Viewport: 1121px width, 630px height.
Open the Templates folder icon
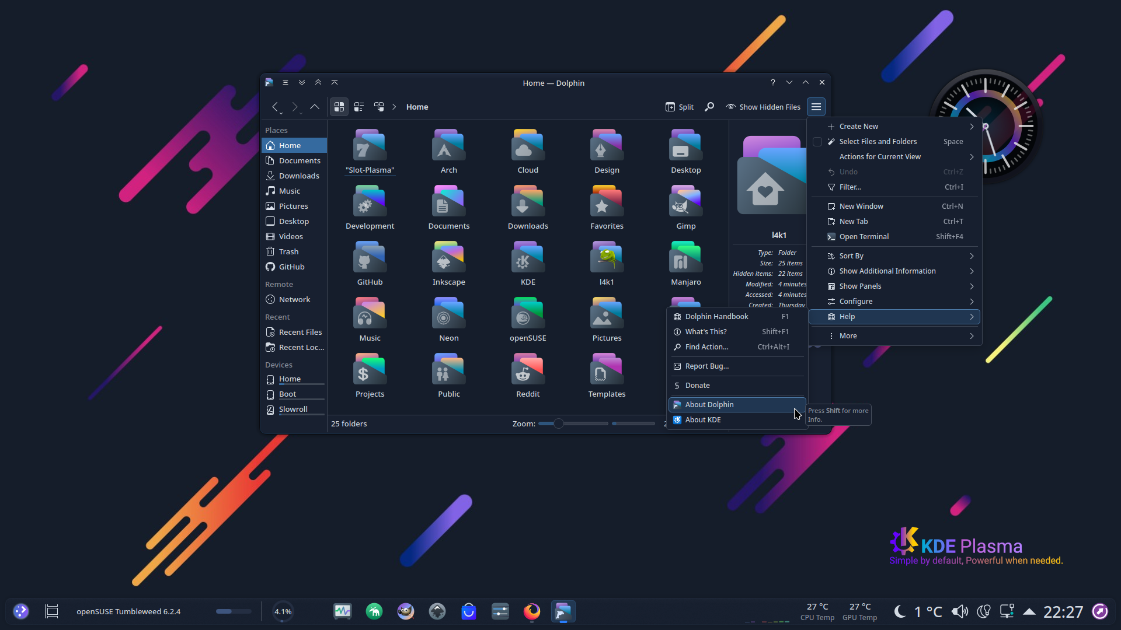tap(607, 370)
